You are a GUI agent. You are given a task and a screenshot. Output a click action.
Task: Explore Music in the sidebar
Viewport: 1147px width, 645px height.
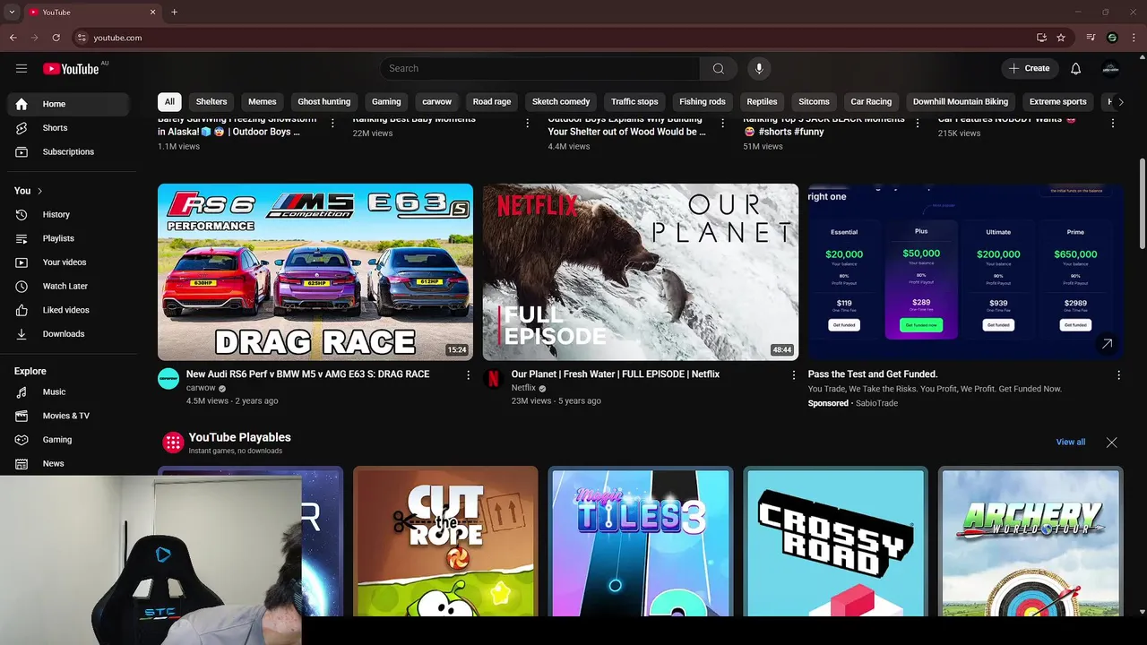[x=70, y=392]
